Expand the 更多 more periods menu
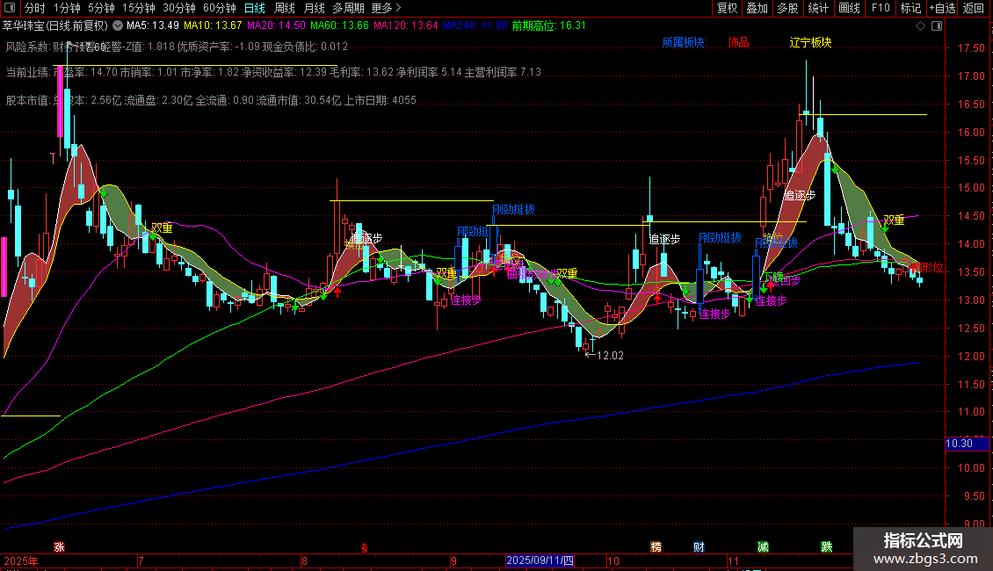 387,8
